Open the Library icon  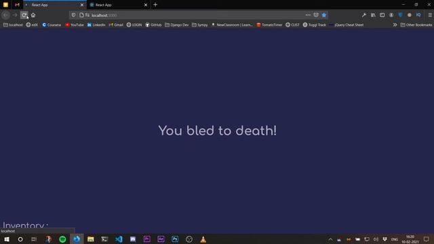coord(373,15)
